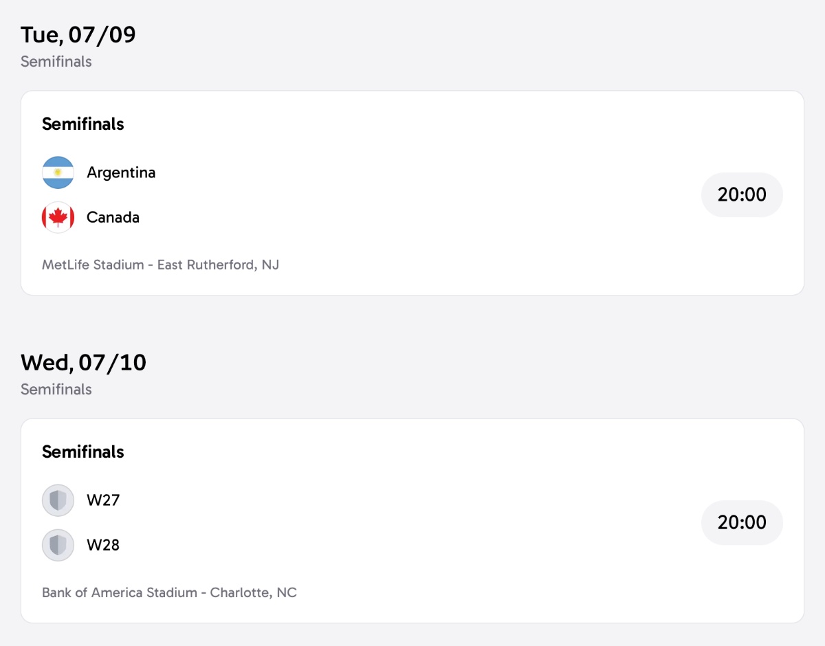Click MetLife Stadium - East Rutherford venue text
The height and width of the screenshot is (646, 825).
point(160,265)
